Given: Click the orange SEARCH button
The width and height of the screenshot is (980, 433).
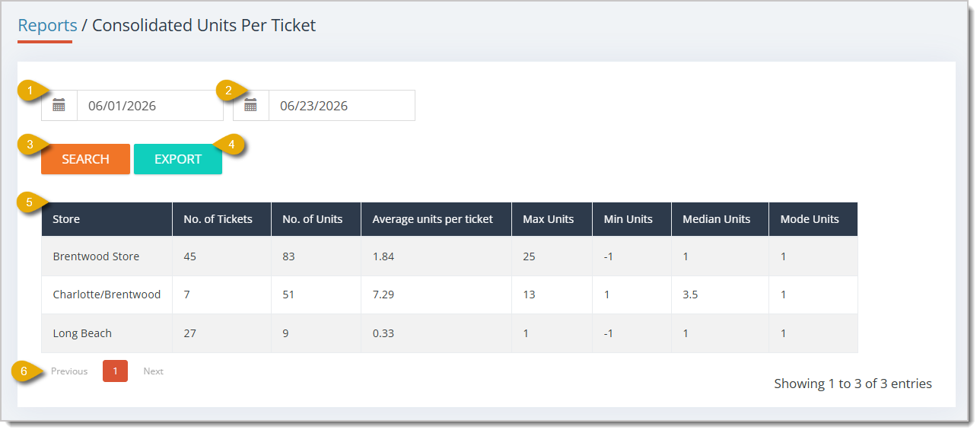Looking at the screenshot, I should [x=85, y=159].
